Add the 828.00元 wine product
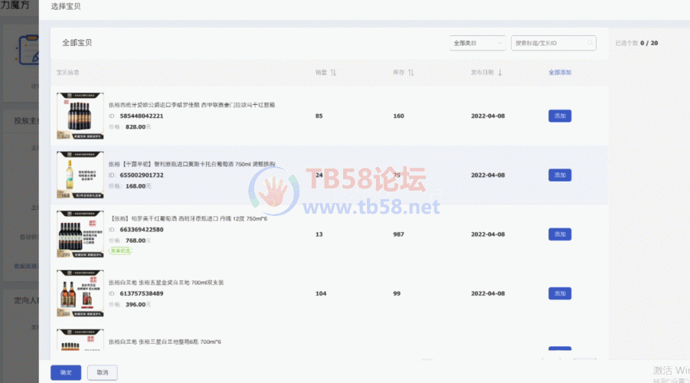This screenshot has width=690, height=383. tap(560, 116)
